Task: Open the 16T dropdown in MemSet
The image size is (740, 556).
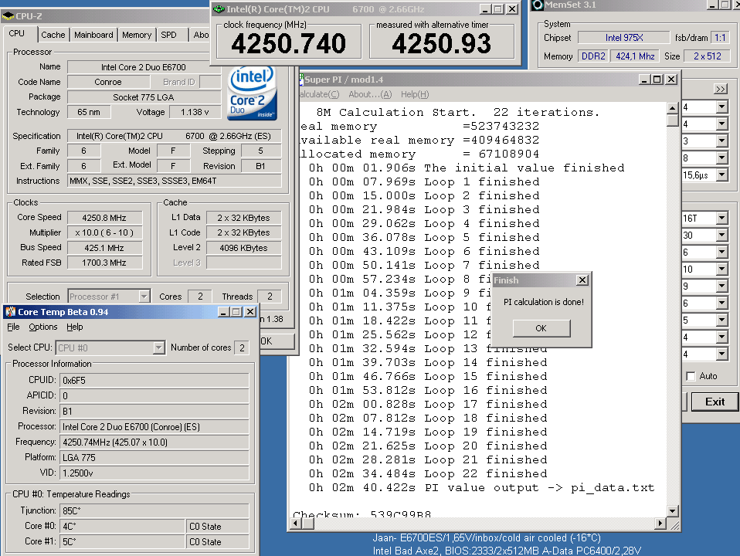Action: (x=721, y=218)
